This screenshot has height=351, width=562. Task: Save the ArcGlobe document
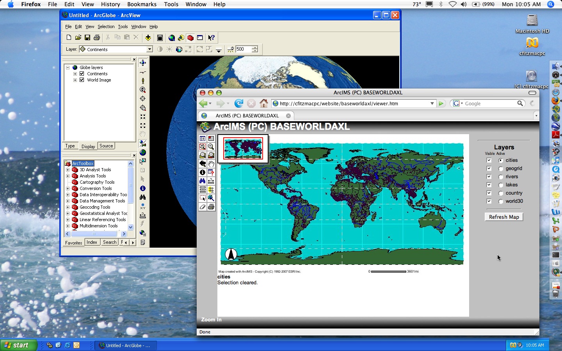coord(87,37)
